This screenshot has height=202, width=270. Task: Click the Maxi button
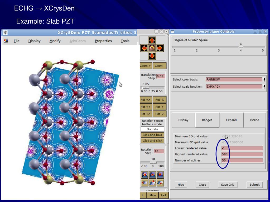coord(153,195)
